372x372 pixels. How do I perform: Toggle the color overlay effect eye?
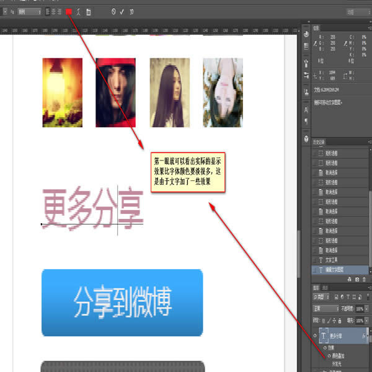(x=329, y=356)
